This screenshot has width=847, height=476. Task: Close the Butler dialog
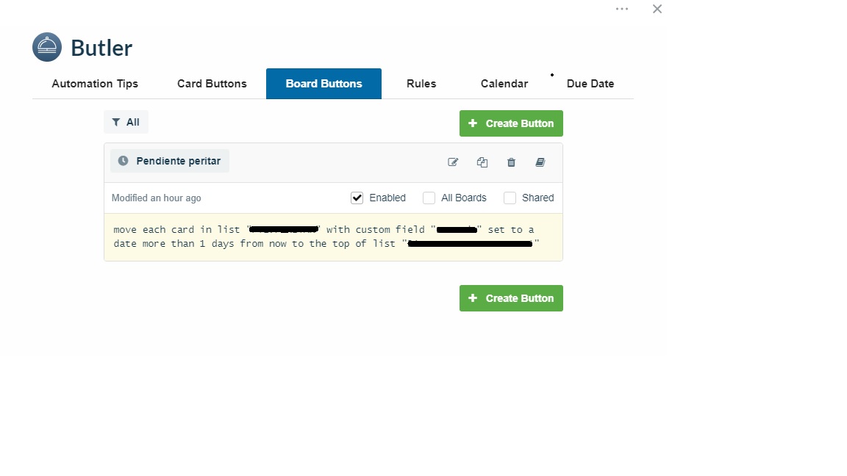657,9
